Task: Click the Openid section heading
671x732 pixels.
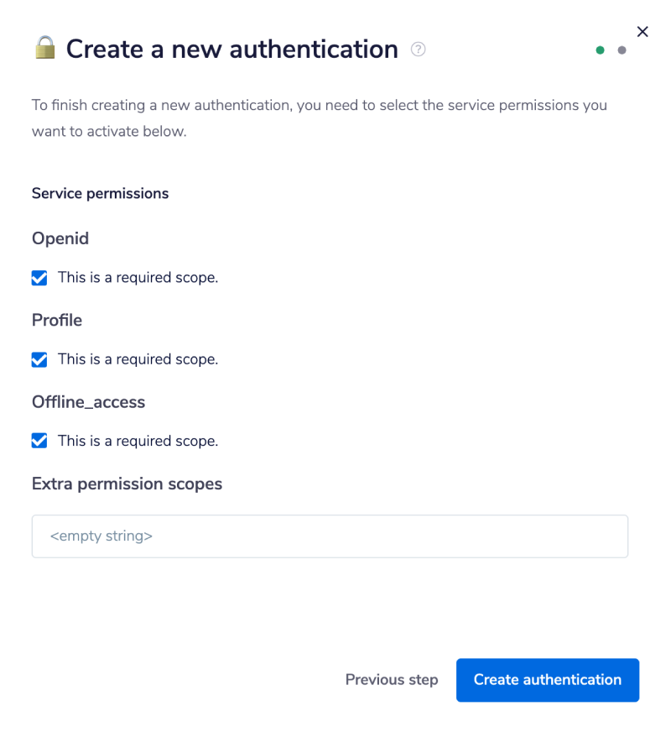Action: [x=60, y=238]
